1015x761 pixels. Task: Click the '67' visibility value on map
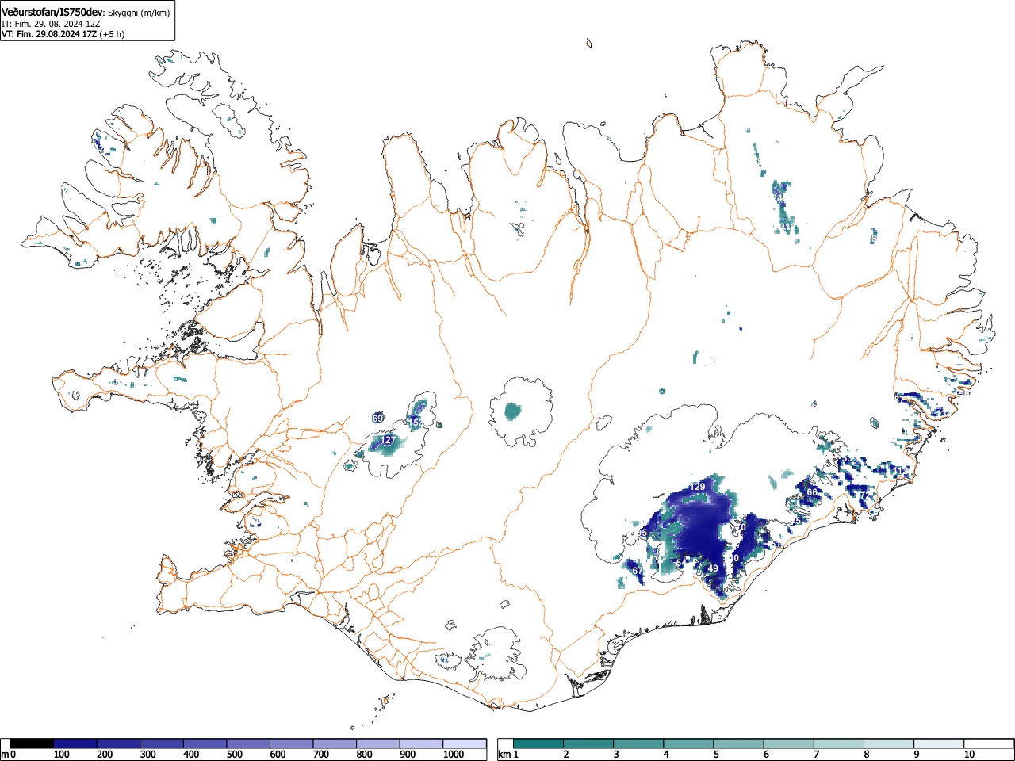click(x=638, y=571)
